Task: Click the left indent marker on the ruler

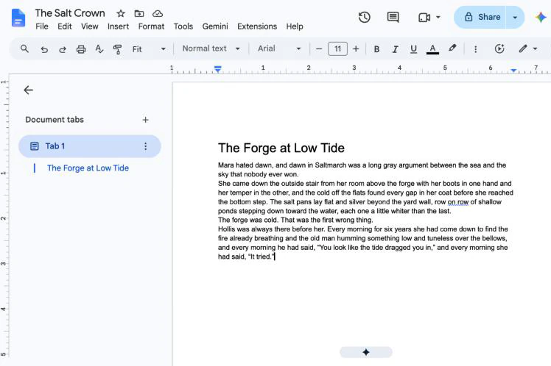Action: point(218,69)
